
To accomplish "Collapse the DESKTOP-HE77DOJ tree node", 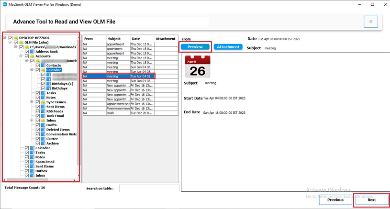I will coord(5,38).
